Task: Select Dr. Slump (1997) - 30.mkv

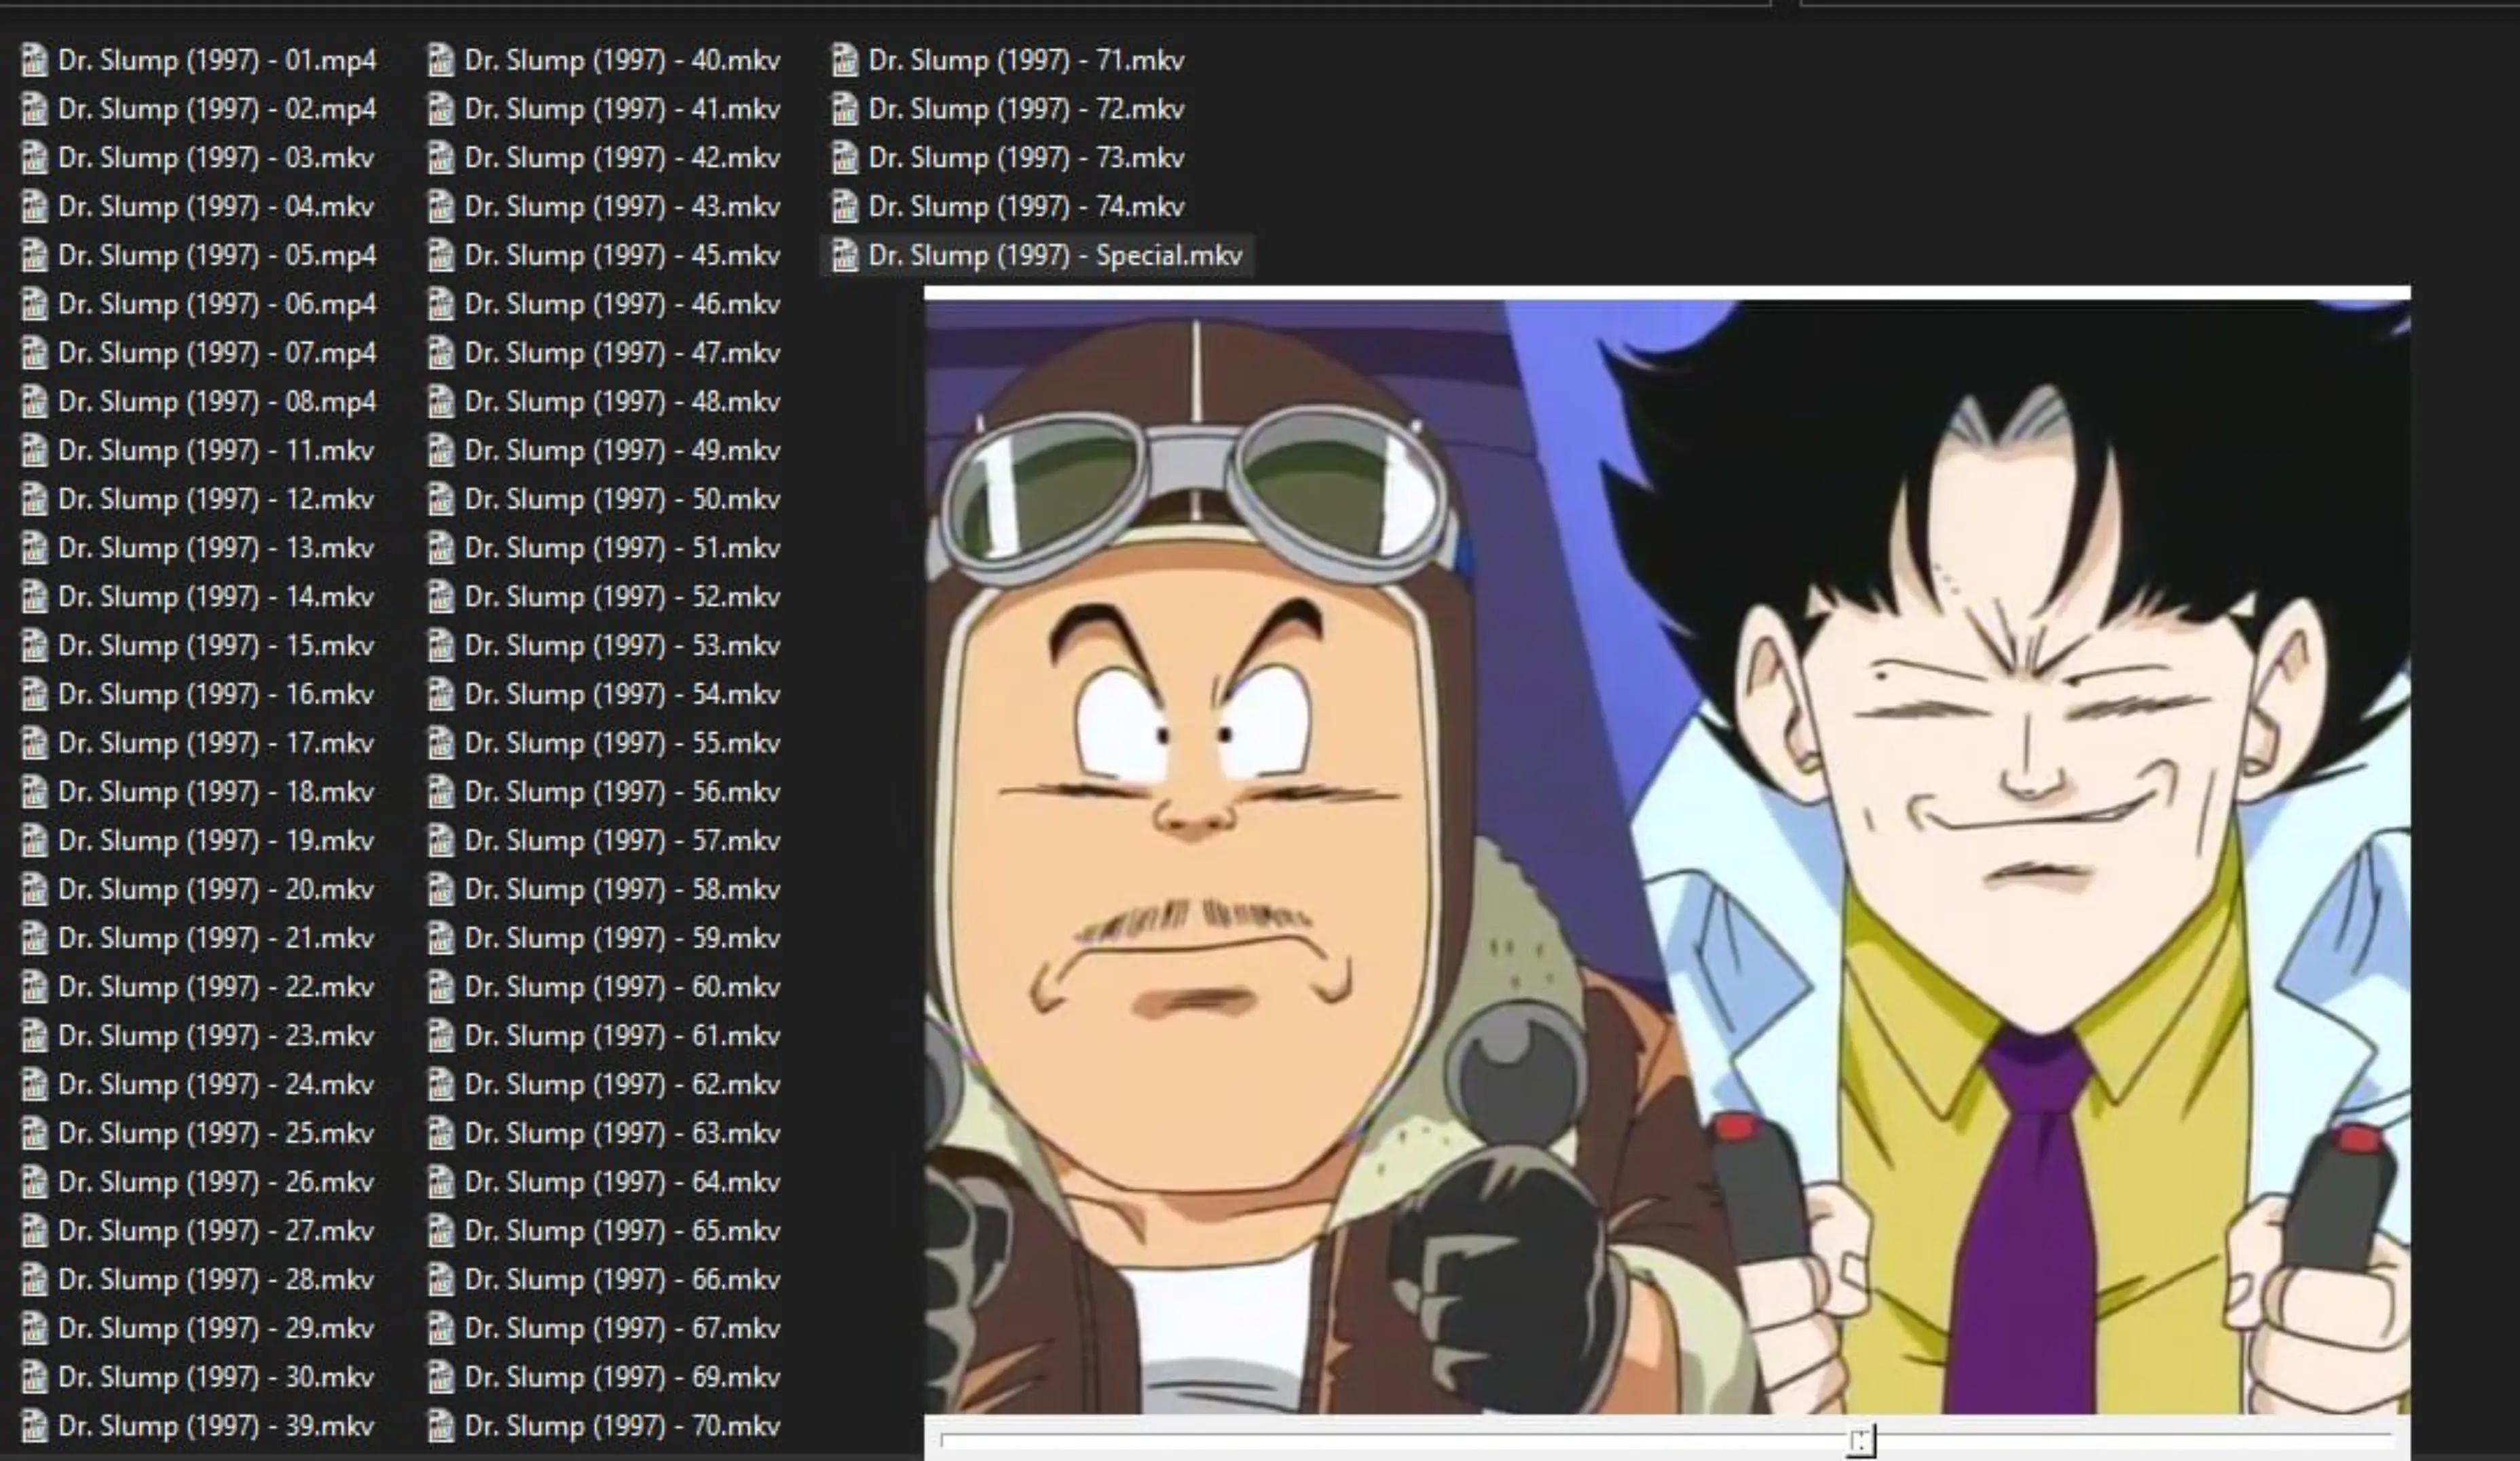Action: (x=198, y=1377)
